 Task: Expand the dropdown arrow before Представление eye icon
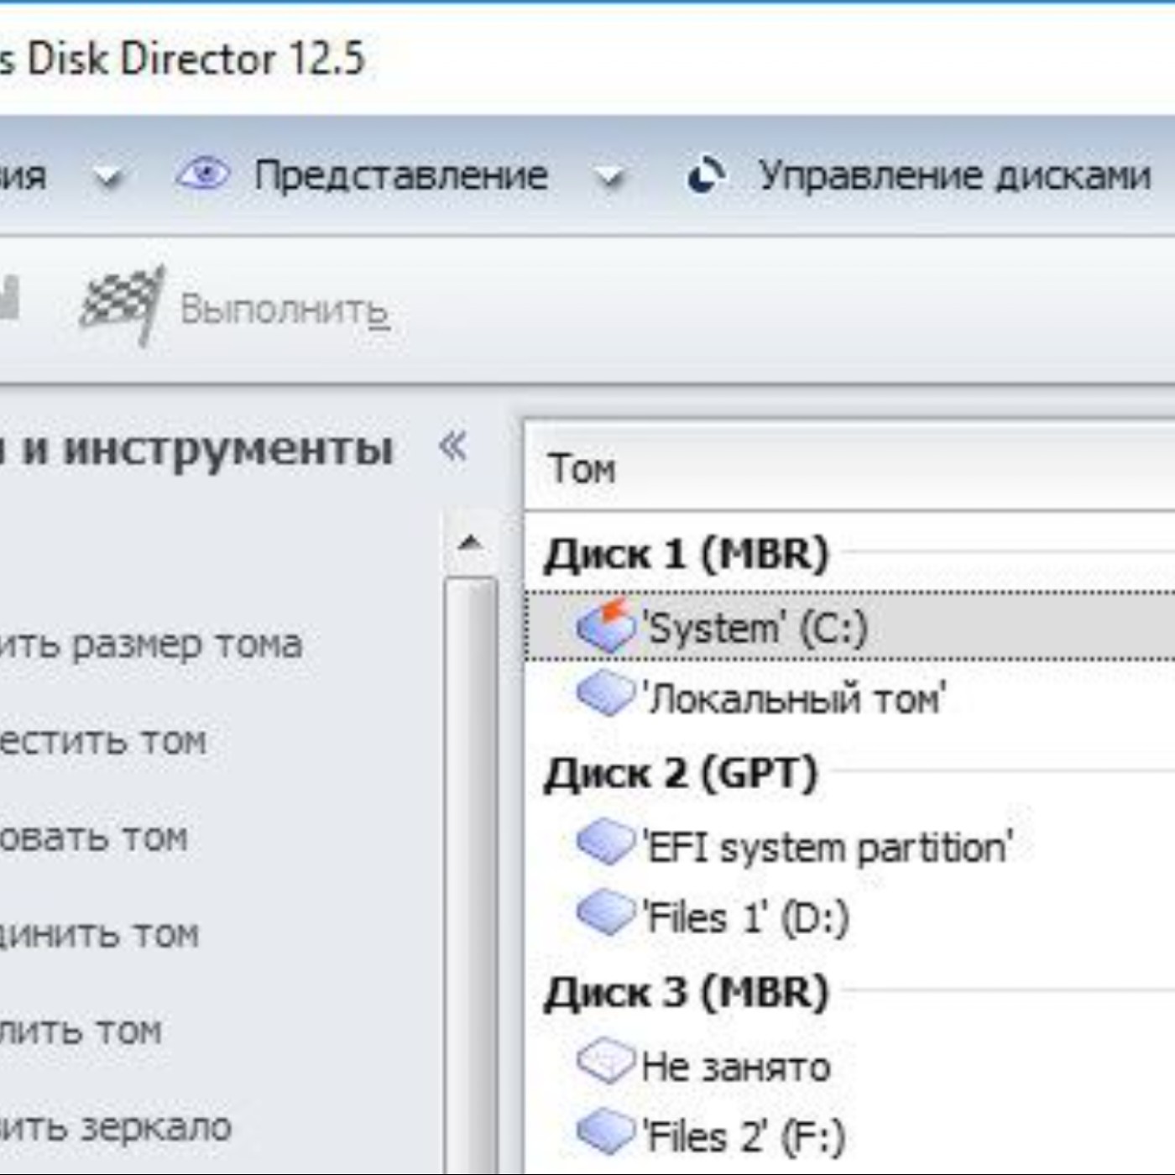(x=108, y=178)
